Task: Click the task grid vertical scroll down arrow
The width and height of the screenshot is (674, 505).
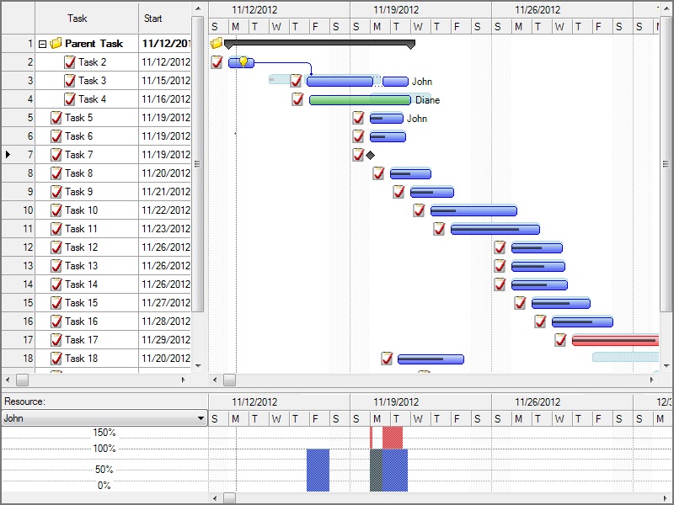Action: (x=198, y=366)
